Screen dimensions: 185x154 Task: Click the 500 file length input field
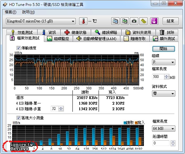click(158, 77)
